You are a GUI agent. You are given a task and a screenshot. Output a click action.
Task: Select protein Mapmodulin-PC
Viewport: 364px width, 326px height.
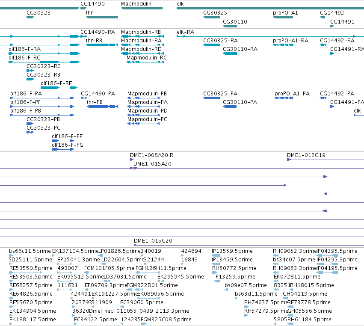pos(143,124)
